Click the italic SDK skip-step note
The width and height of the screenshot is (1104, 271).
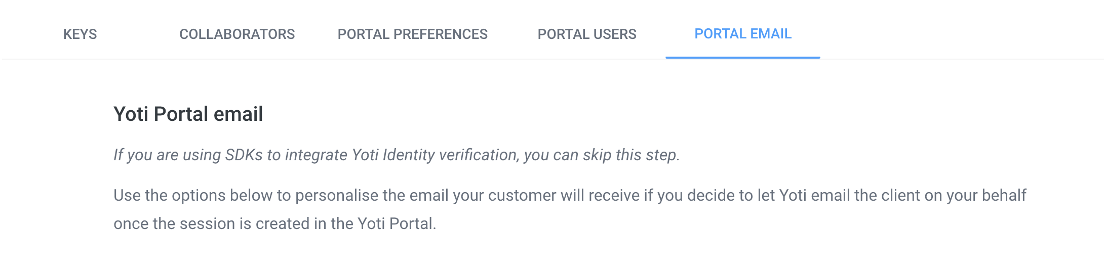coord(396,155)
